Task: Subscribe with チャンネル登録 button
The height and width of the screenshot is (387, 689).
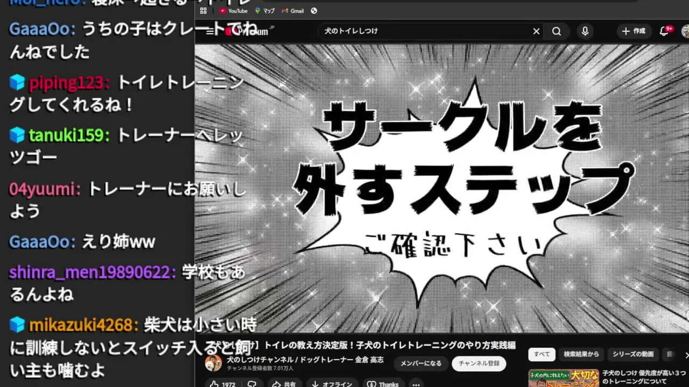Action: coord(479,363)
